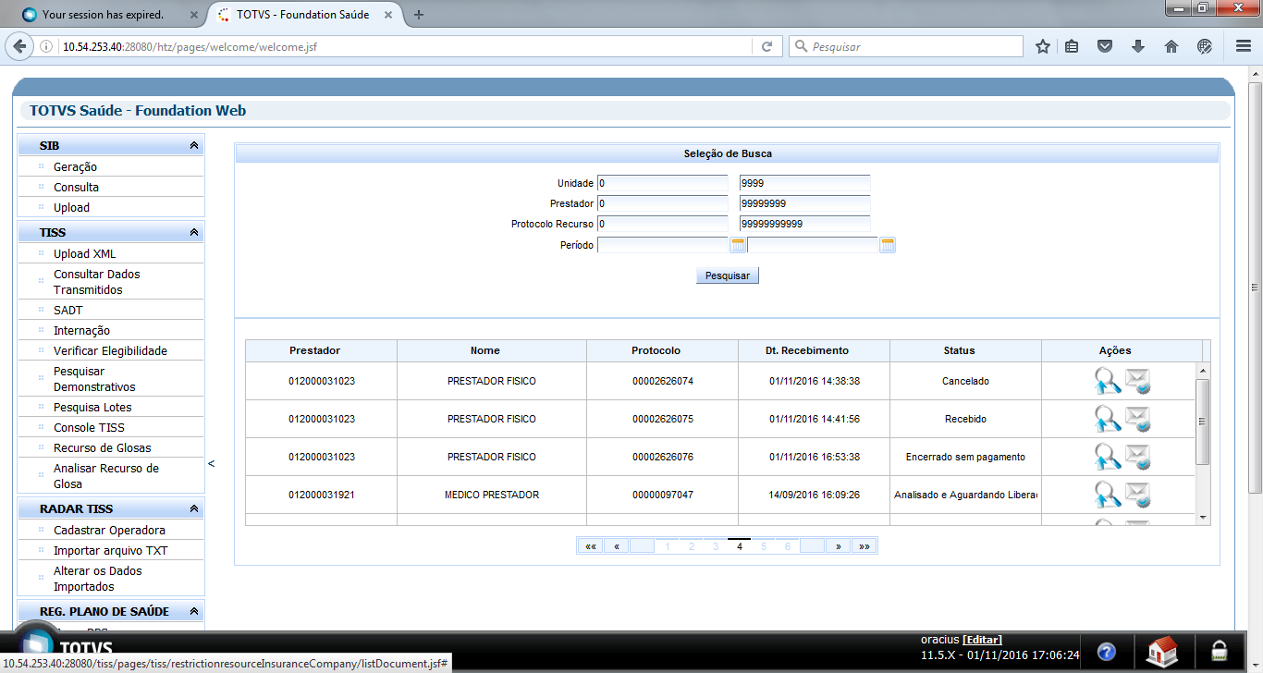This screenshot has width=1263, height=673.
Task: Click envelope action for protocol 00002626075
Action: [1137, 419]
